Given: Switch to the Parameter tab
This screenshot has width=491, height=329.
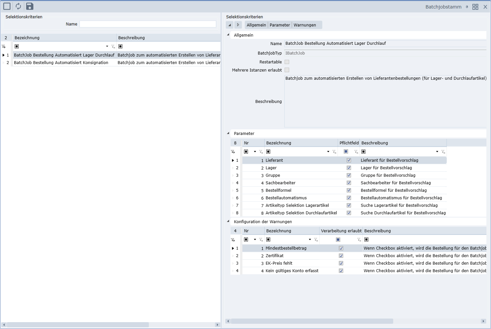Looking at the screenshot, I should (280, 25).
